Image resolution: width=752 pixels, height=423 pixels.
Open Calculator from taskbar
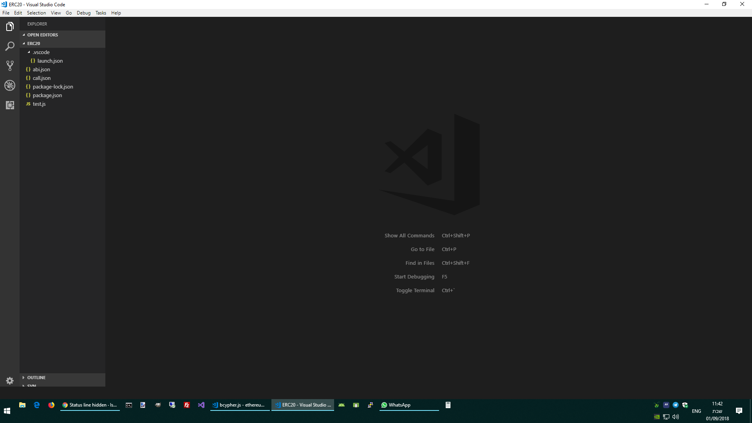tap(448, 405)
